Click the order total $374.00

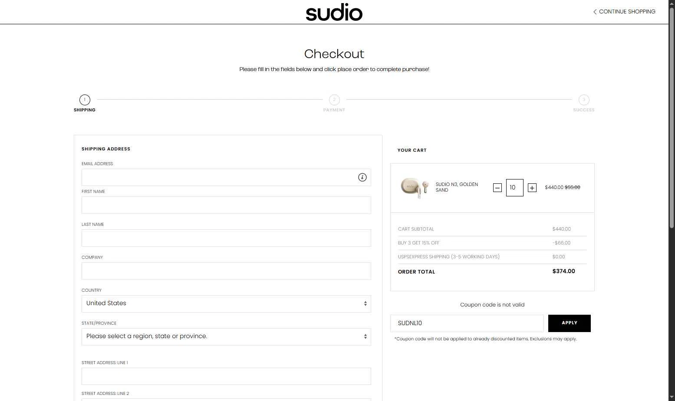point(563,271)
